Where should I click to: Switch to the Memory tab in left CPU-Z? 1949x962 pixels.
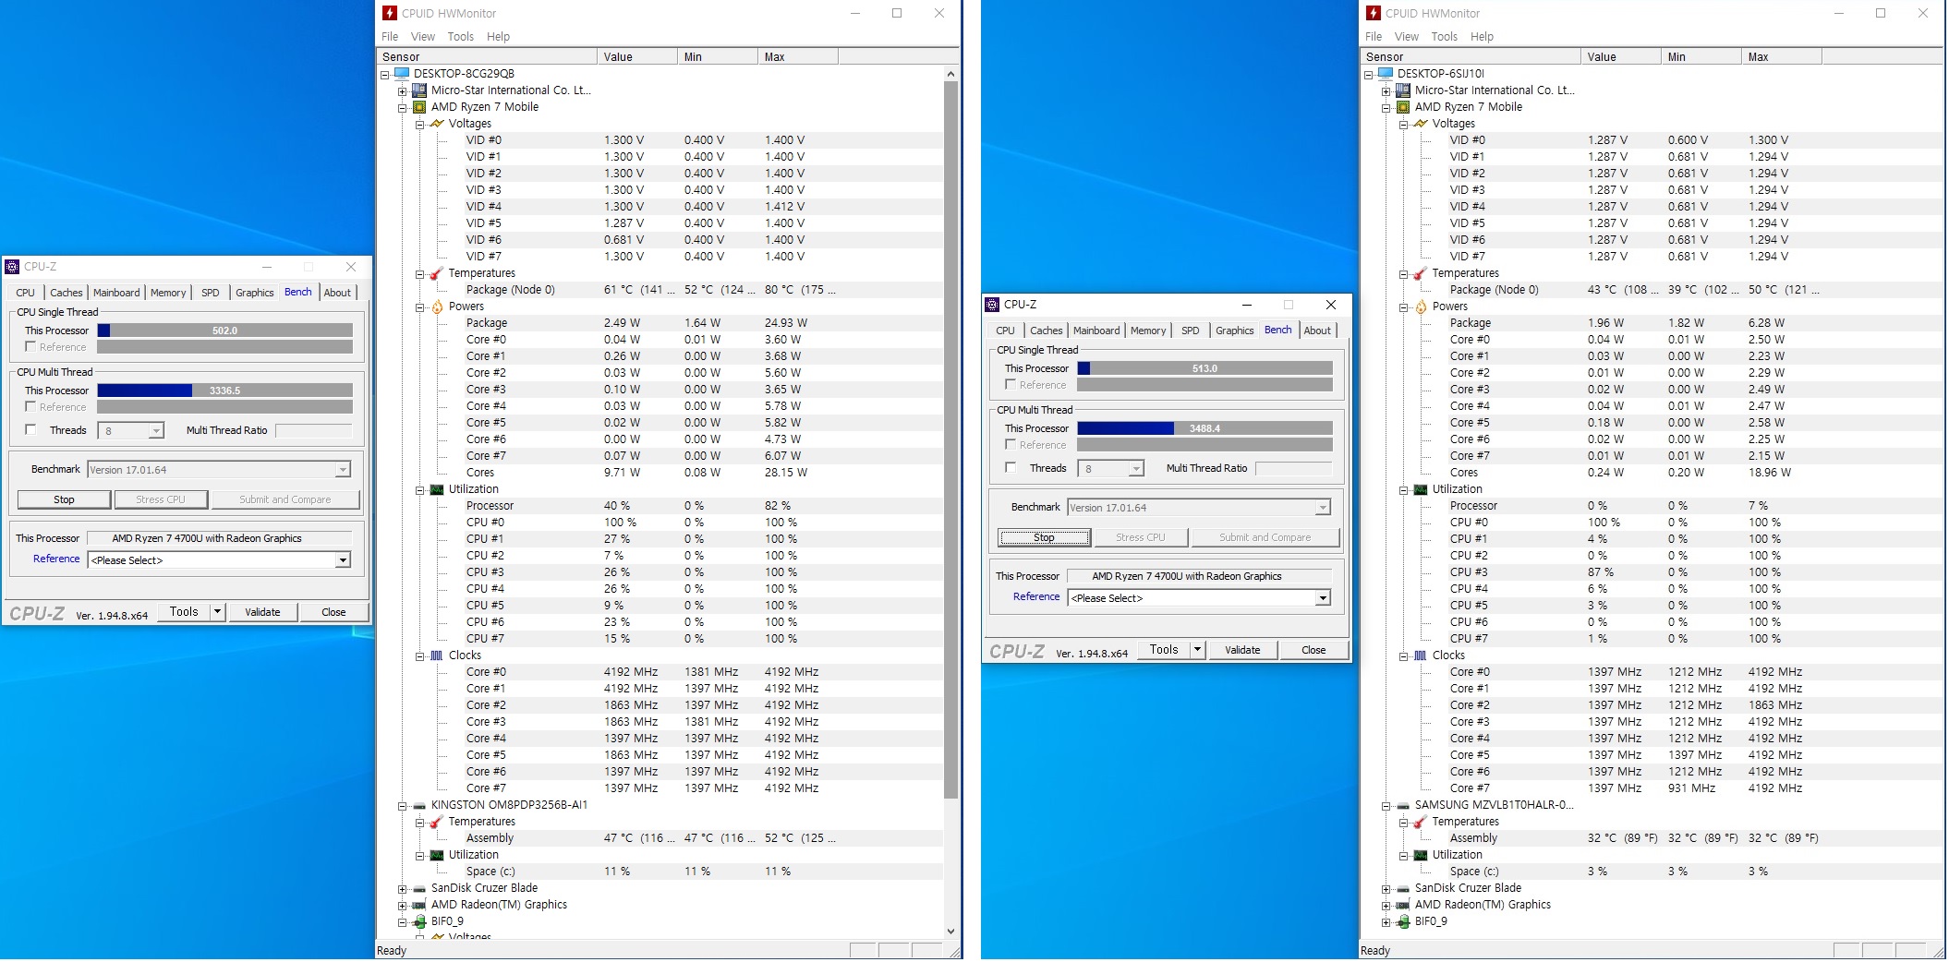[168, 293]
